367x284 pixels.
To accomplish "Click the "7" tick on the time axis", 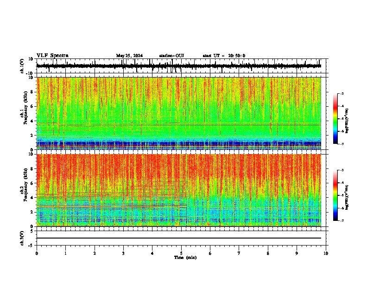I will click(239, 253).
